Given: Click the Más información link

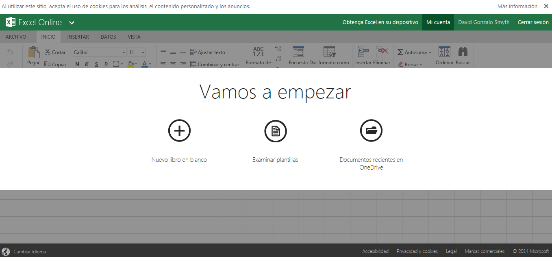Looking at the screenshot, I should click(x=517, y=6).
